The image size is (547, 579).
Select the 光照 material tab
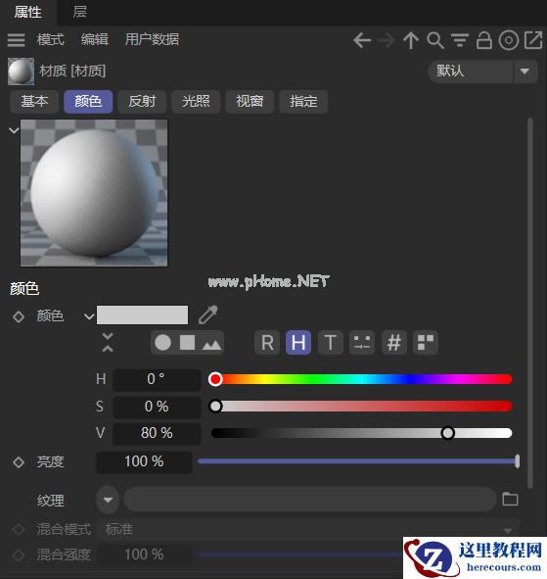tap(196, 101)
